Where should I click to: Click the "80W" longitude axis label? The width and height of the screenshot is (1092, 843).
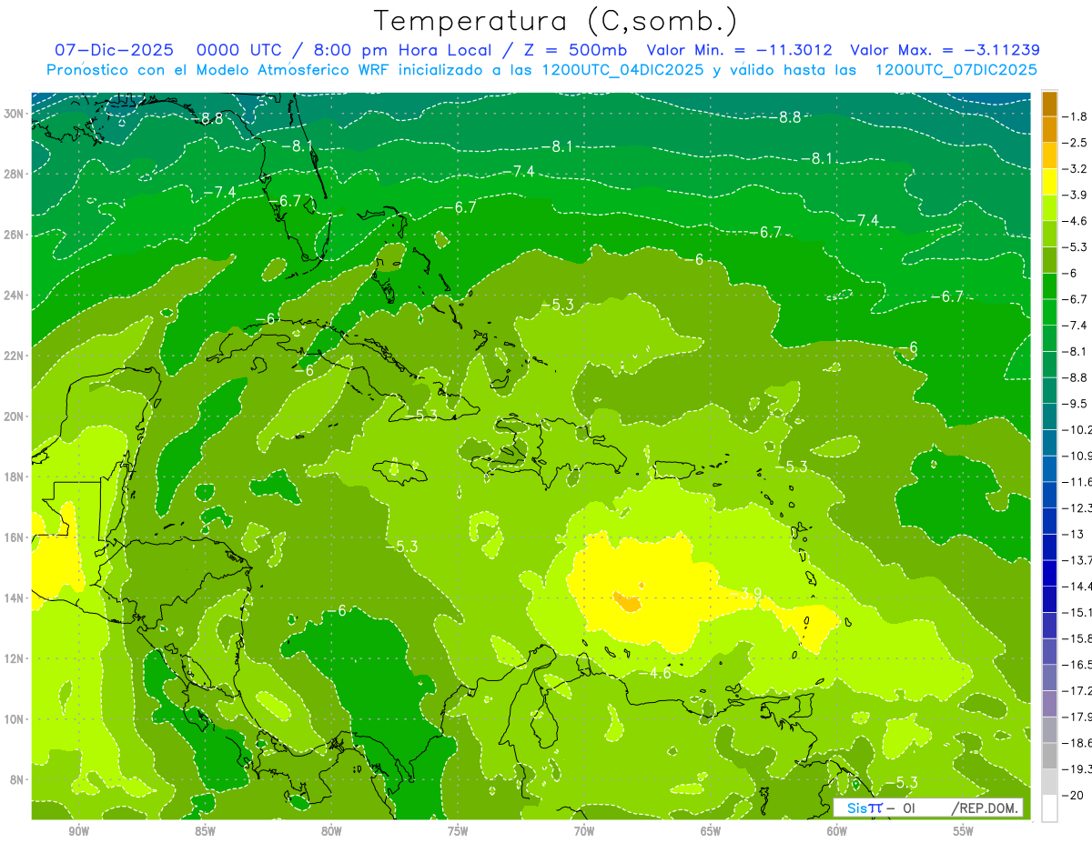(x=331, y=831)
